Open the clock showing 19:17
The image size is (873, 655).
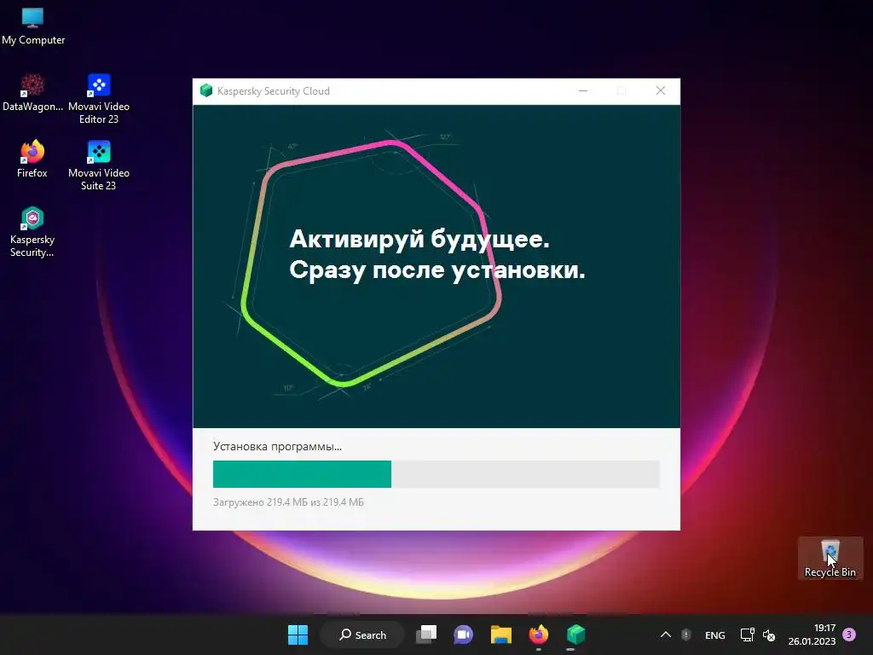click(x=812, y=635)
